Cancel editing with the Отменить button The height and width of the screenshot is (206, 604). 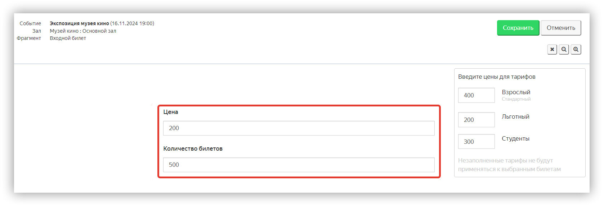tap(561, 28)
